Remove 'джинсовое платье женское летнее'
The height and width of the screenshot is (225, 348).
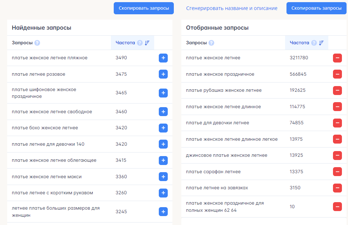tap(337, 155)
